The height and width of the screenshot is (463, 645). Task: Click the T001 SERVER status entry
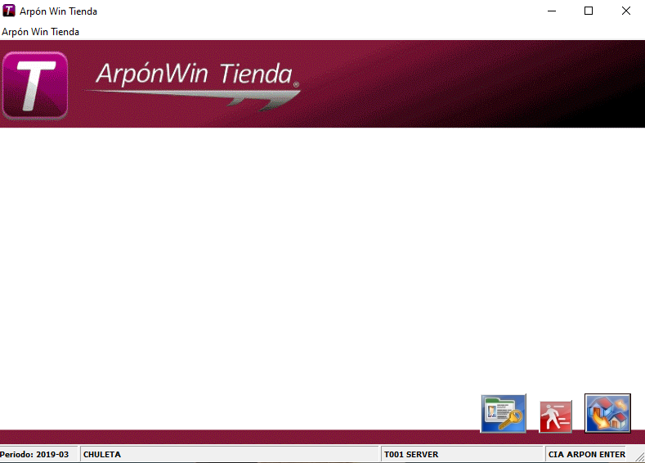462,454
